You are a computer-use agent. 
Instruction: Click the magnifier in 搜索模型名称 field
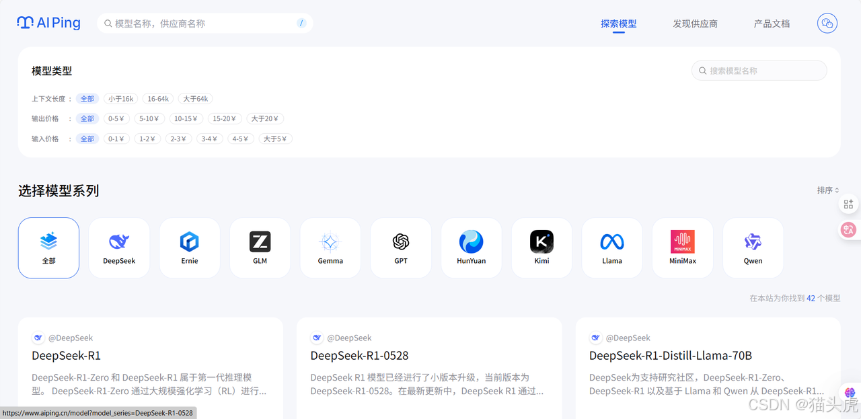(x=703, y=71)
